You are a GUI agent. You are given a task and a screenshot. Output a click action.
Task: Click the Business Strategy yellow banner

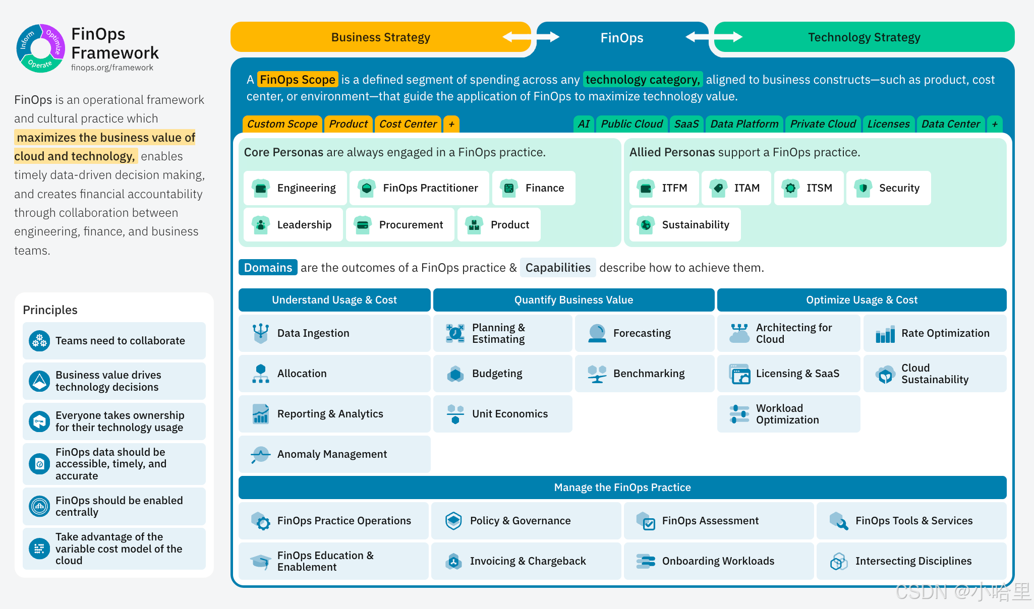coord(380,37)
